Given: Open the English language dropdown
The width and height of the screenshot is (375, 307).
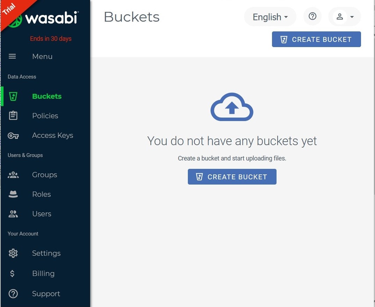Looking at the screenshot, I should (x=270, y=17).
